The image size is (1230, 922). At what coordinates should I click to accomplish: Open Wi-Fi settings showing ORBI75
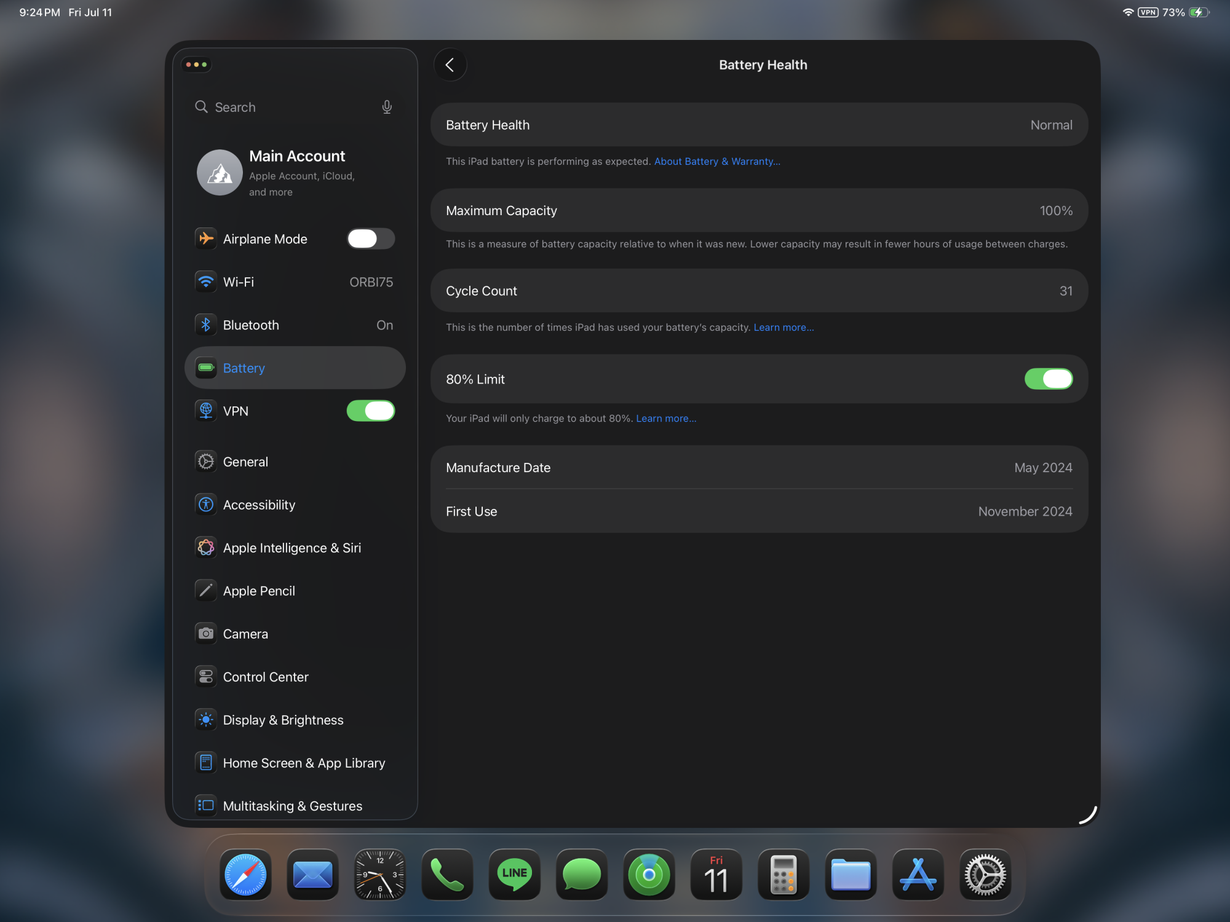(295, 282)
